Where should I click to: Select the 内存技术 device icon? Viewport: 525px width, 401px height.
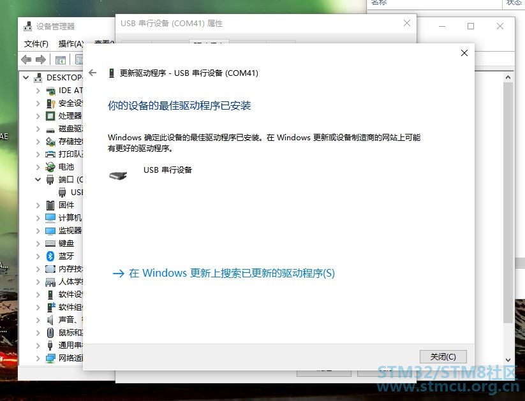point(50,269)
